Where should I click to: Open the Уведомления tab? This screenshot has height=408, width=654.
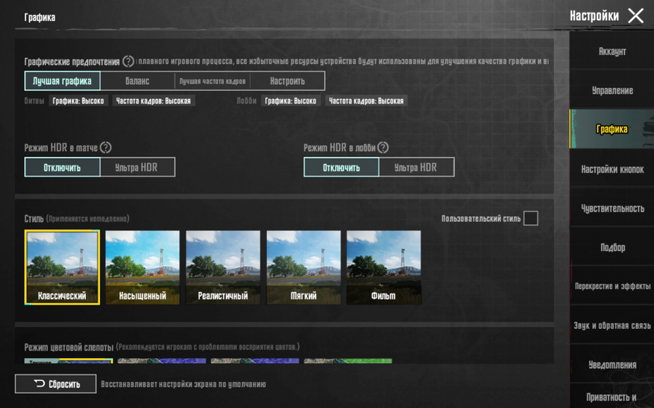click(x=612, y=364)
